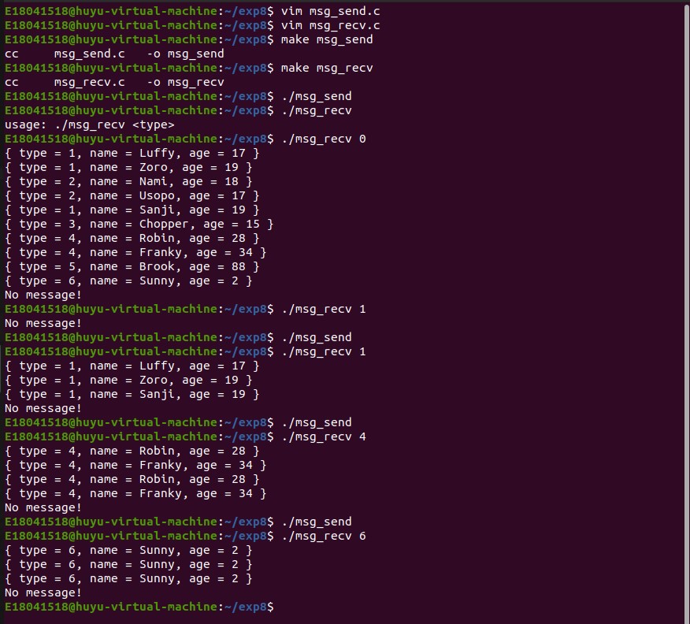The height and width of the screenshot is (624, 690).
Task: Click the name 'Chopper' in the output
Action: (x=164, y=224)
